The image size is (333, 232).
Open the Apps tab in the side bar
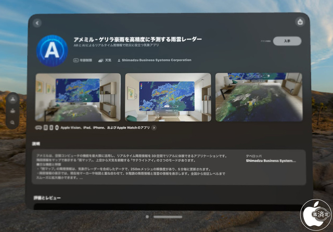[12, 99]
